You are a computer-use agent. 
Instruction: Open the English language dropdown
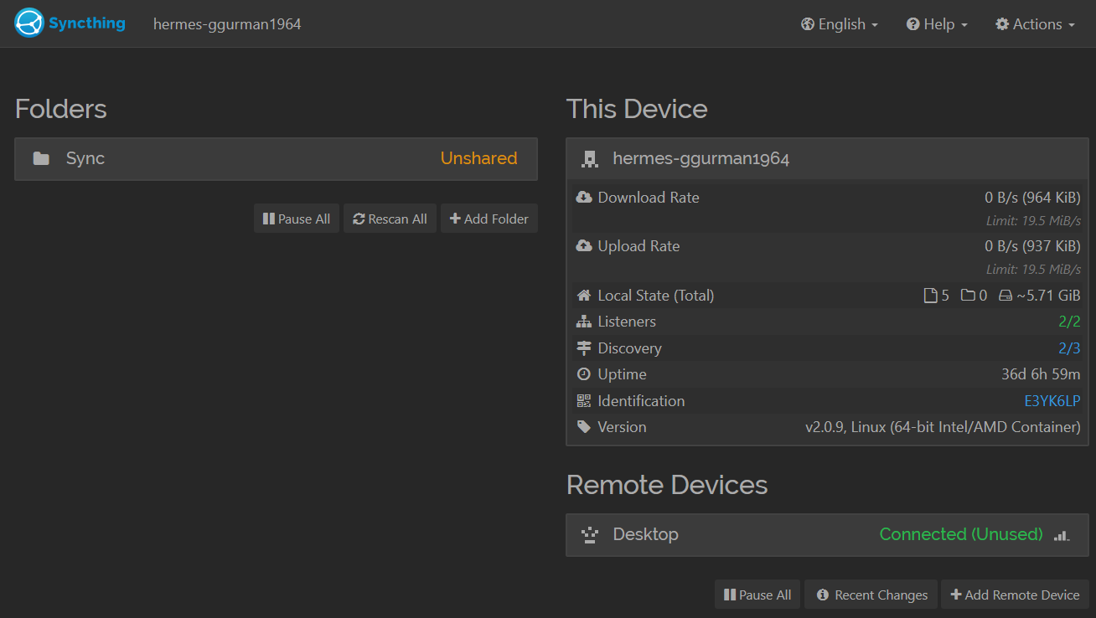click(x=840, y=24)
